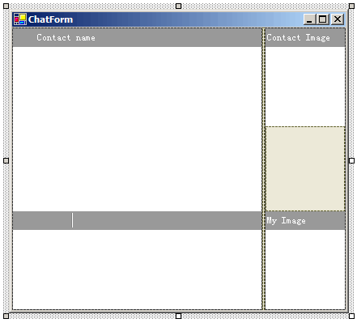Select the My Image header label

286,221
